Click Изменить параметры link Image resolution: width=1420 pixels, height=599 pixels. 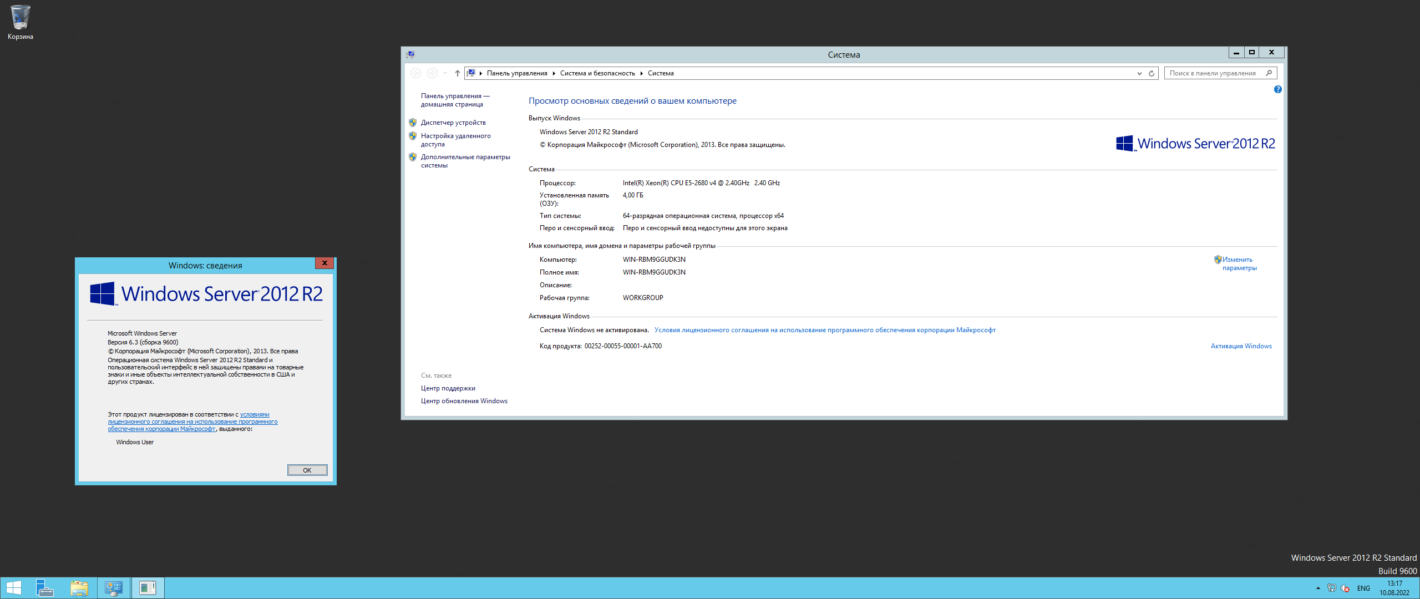point(1239,263)
